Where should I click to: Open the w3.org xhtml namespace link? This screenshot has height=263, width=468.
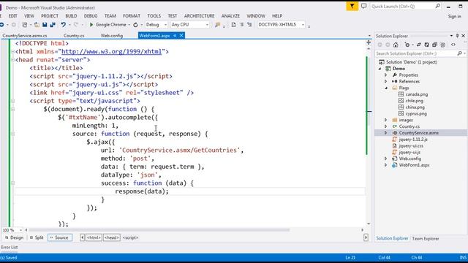pos(111,52)
